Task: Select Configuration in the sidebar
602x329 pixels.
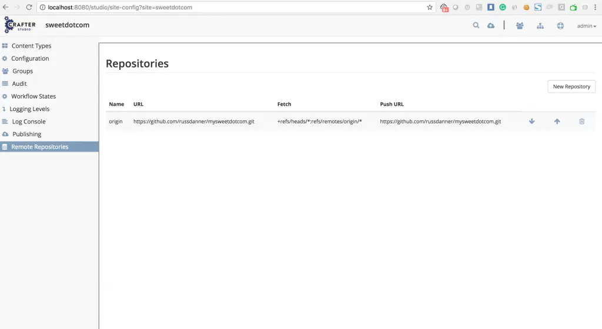Action: click(x=30, y=59)
